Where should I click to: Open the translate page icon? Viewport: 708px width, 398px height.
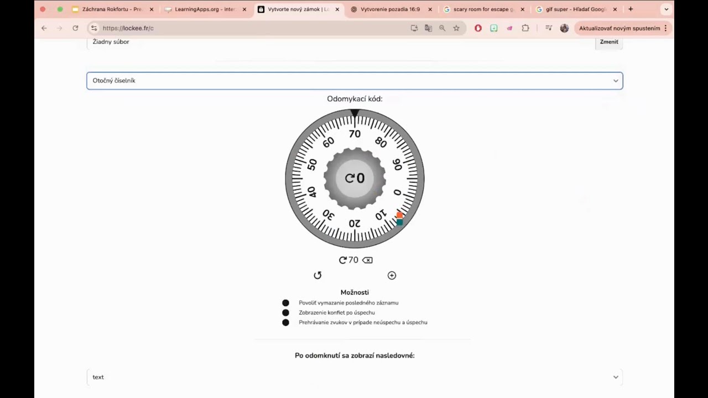428,28
